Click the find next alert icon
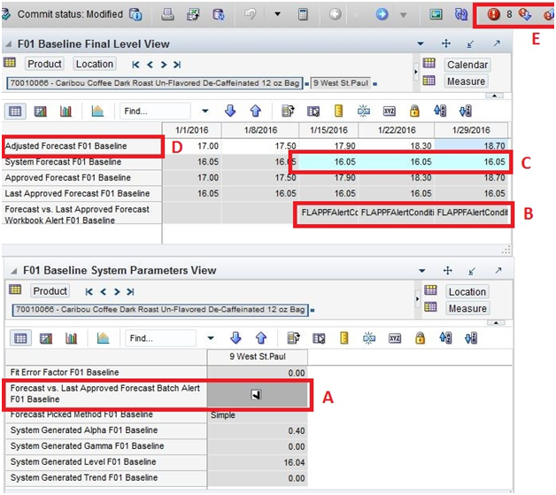The width and height of the screenshot is (556, 495). (x=525, y=14)
